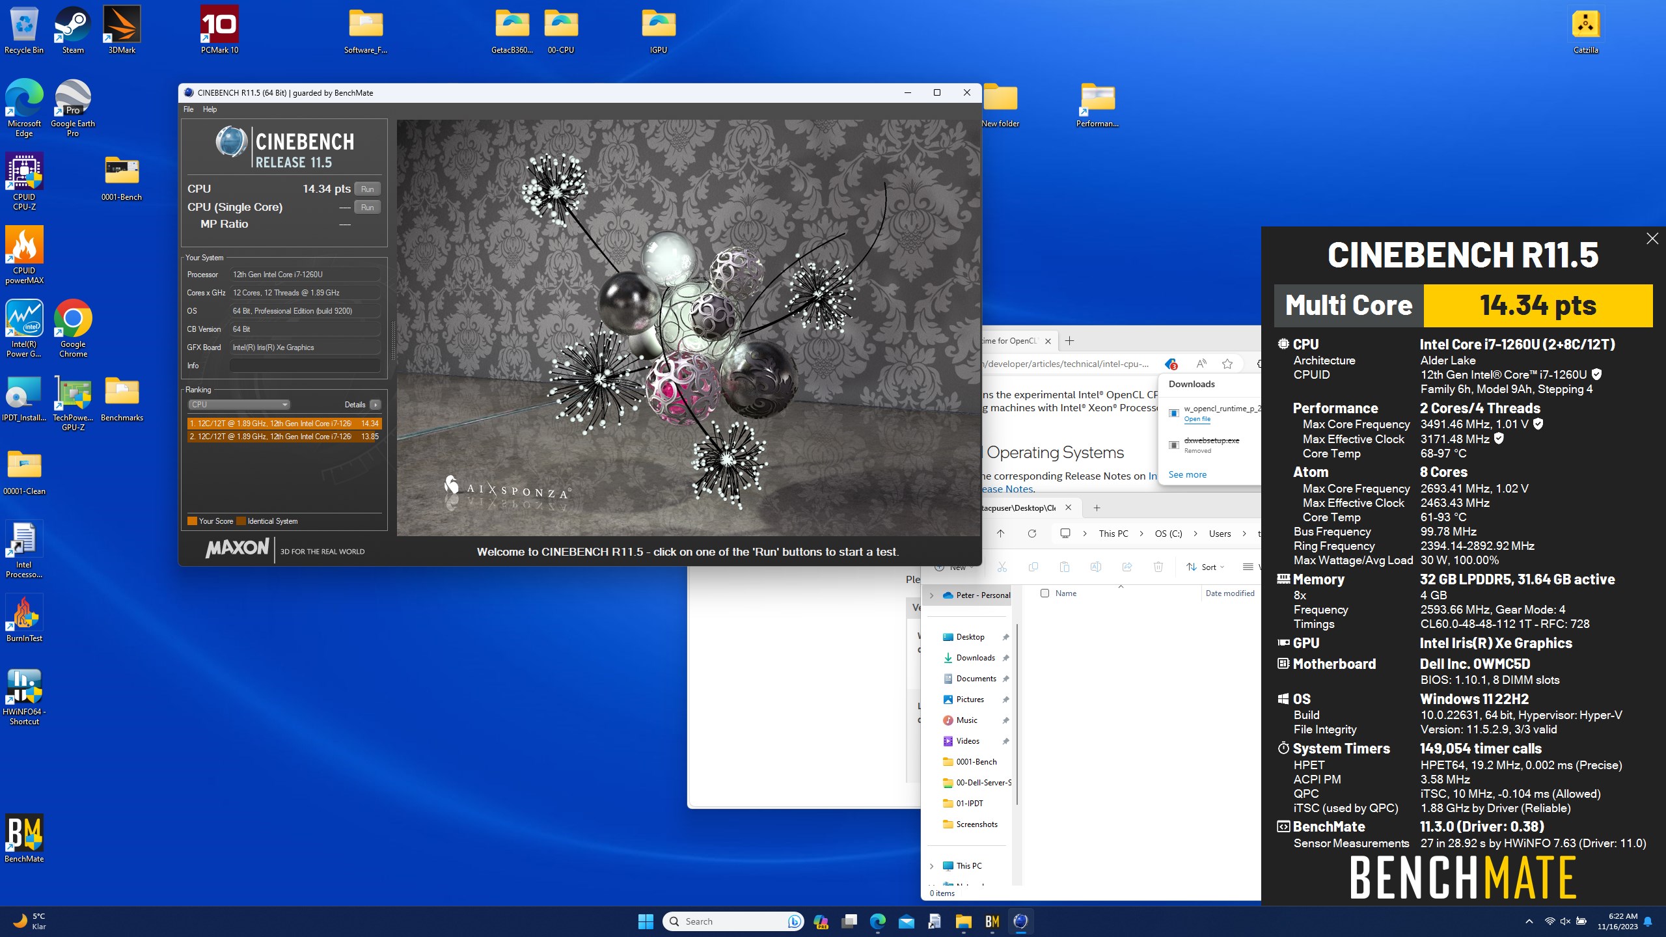Open the Help menu in Cinebench

click(210, 109)
